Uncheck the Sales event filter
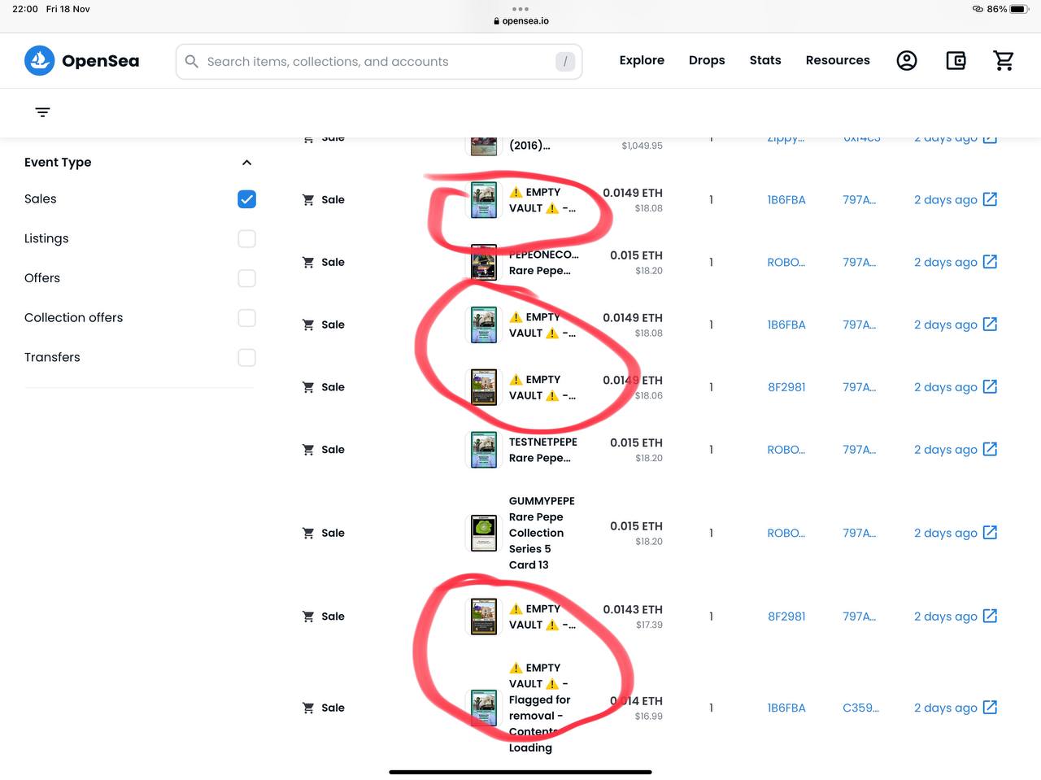Image resolution: width=1041 pixels, height=780 pixels. click(x=246, y=199)
